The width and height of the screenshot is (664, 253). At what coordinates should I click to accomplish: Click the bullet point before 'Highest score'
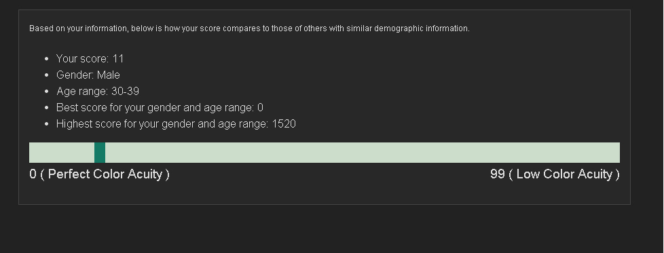click(47, 124)
